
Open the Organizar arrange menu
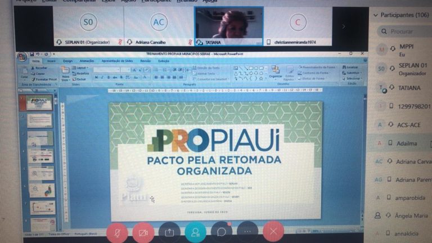275,73
